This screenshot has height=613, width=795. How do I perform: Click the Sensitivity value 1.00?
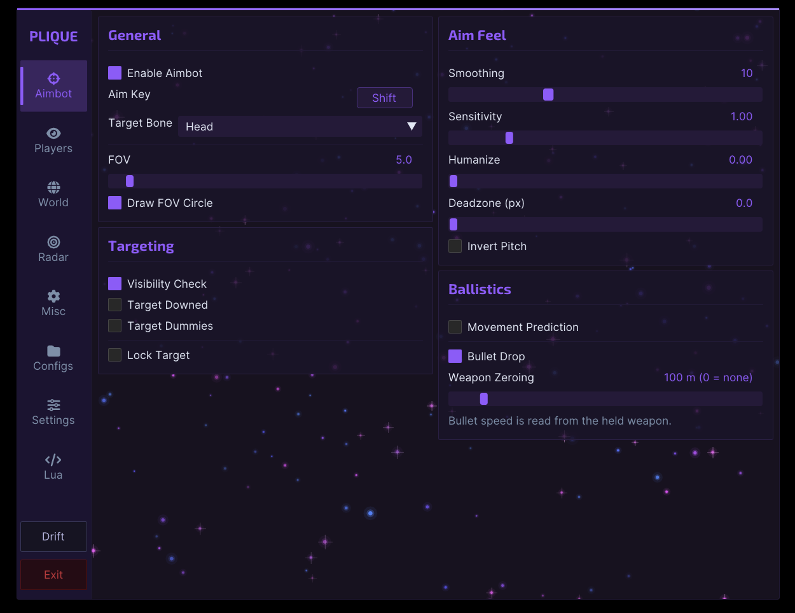pyautogui.click(x=742, y=116)
